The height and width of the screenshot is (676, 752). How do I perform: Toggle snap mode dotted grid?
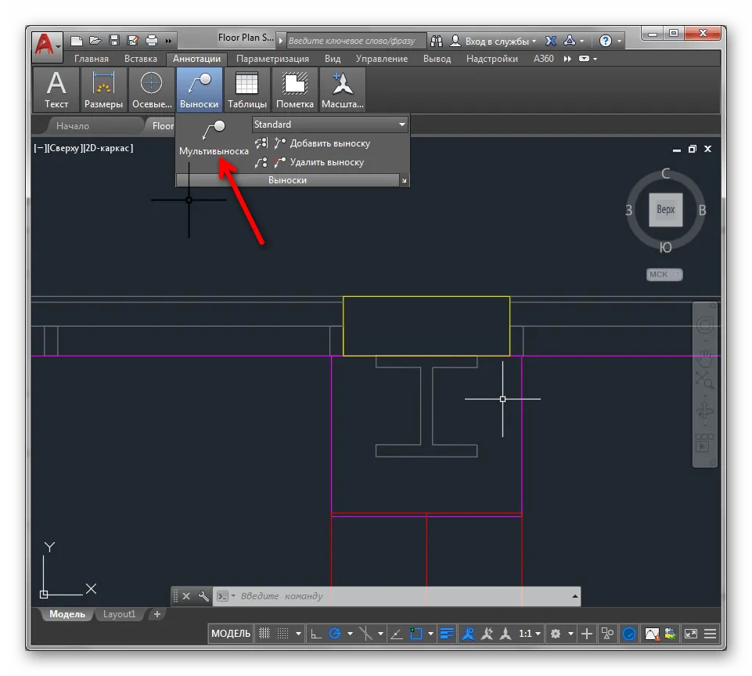coord(283,634)
